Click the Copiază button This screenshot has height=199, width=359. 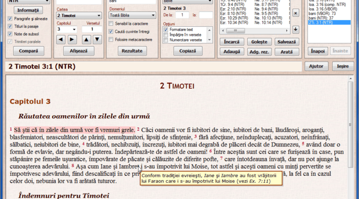tap(188, 51)
